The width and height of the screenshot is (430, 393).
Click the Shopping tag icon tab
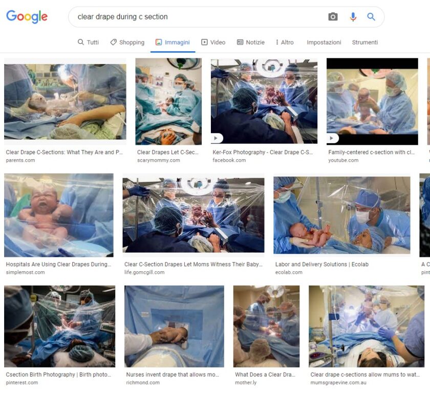[127, 42]
